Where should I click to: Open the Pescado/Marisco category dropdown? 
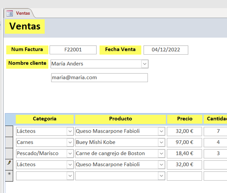pos(70,153)
